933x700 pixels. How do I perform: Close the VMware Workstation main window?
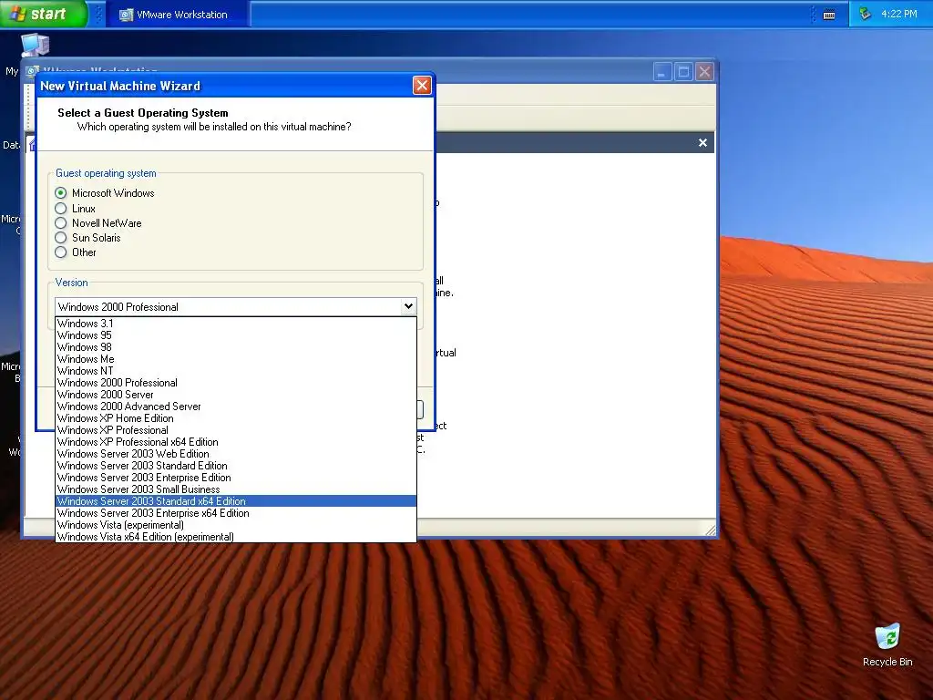(x=705, y=72)
